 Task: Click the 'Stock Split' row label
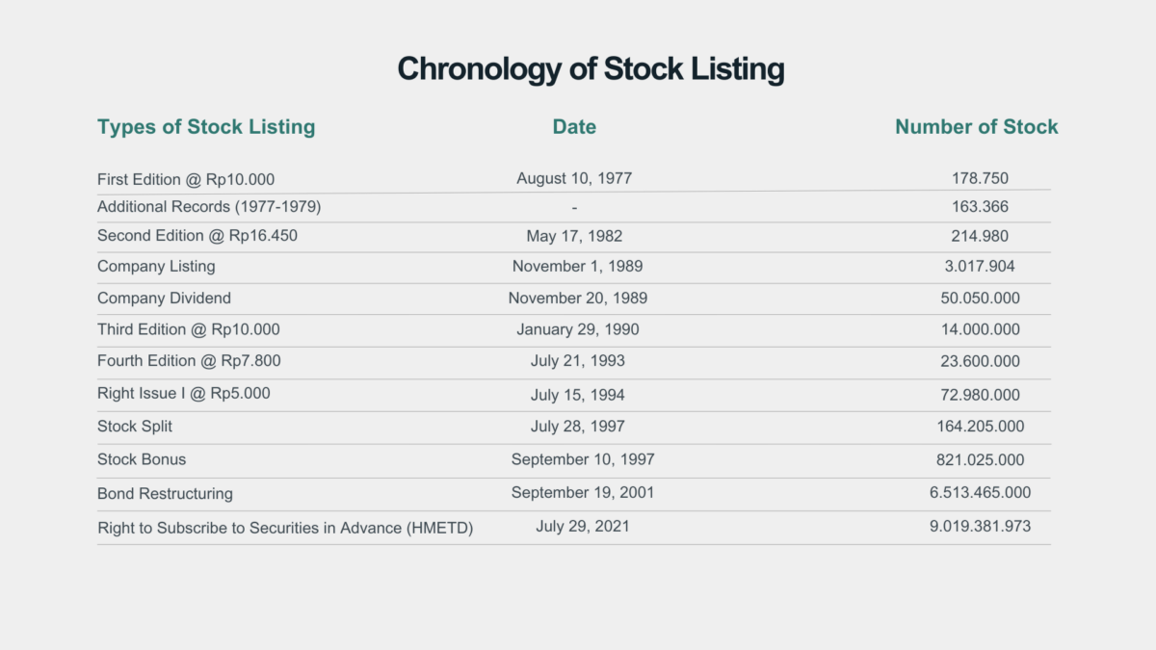tap(135, 426)
